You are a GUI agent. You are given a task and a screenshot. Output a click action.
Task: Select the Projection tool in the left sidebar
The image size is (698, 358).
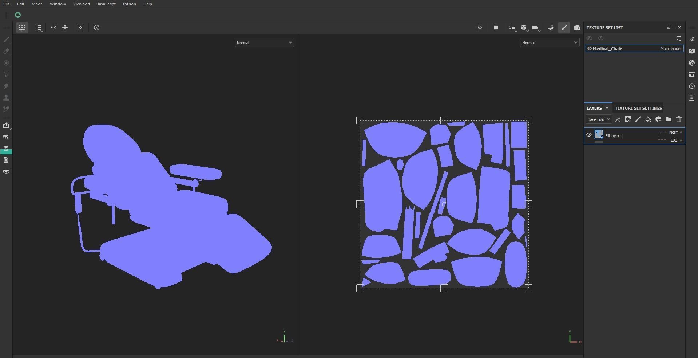pos(6,63)
